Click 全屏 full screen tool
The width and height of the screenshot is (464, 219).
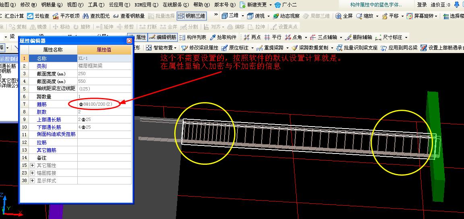(344, 16)
